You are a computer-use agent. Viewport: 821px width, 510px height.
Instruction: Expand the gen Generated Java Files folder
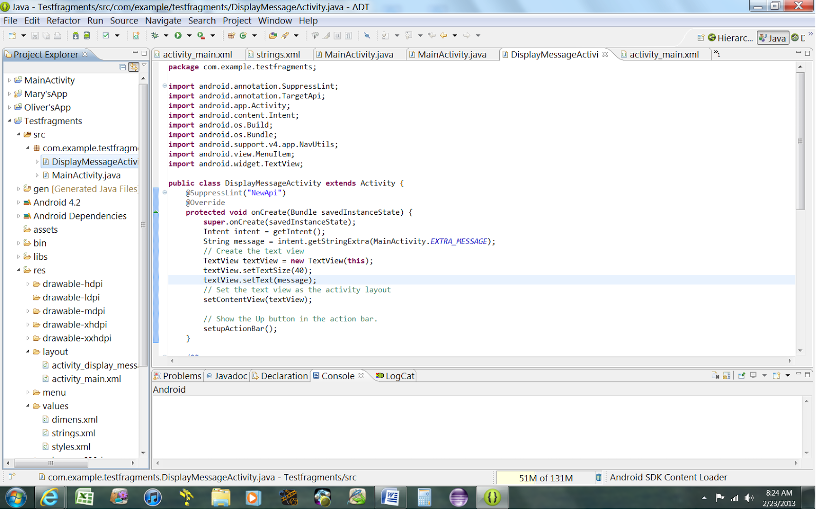[x=18, y=189]
